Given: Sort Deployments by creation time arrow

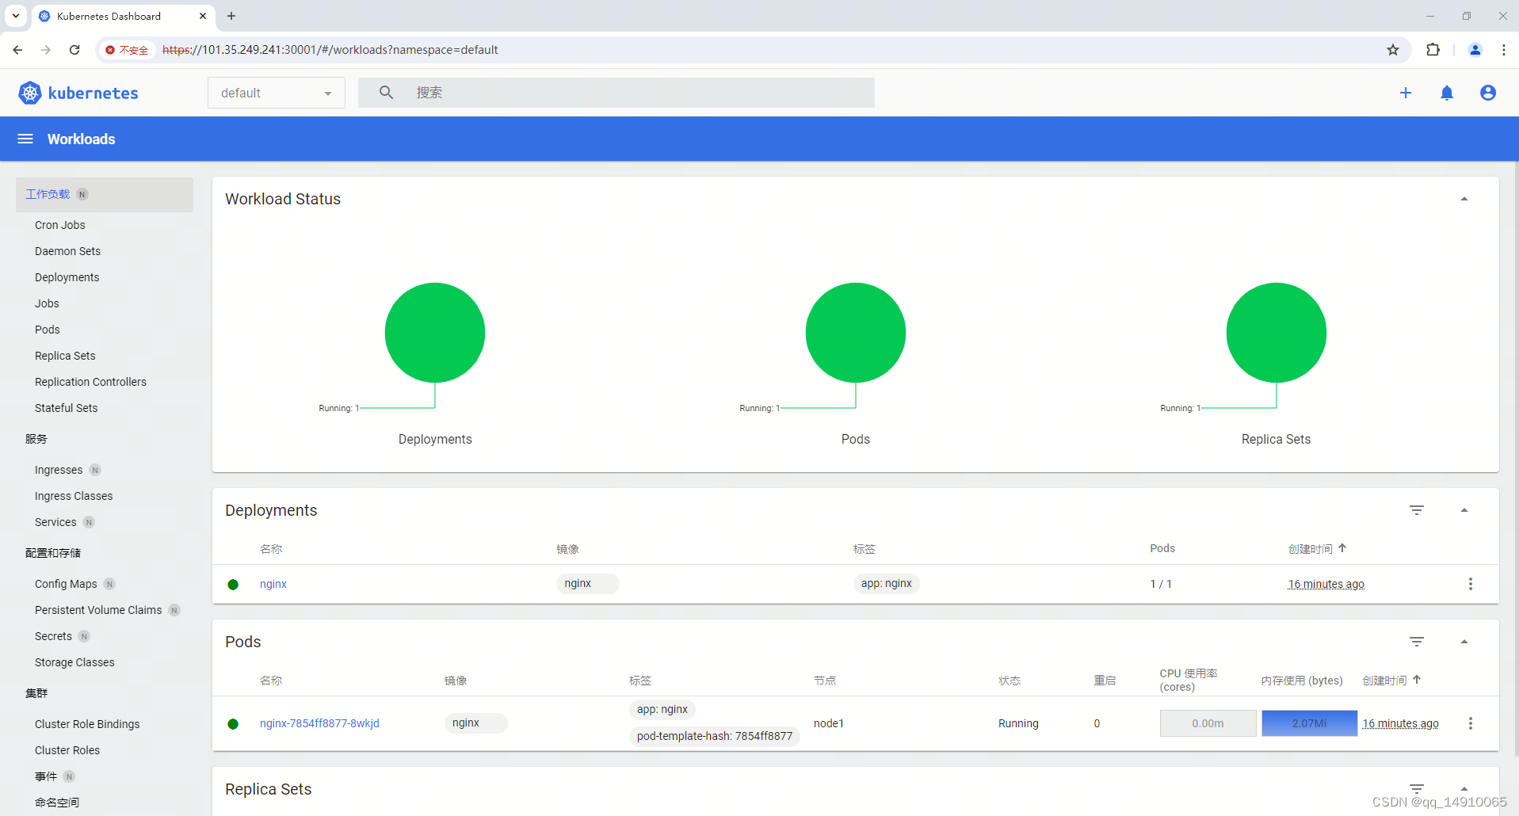Looking at the screenshot, I should click(x=1342, y=548).
